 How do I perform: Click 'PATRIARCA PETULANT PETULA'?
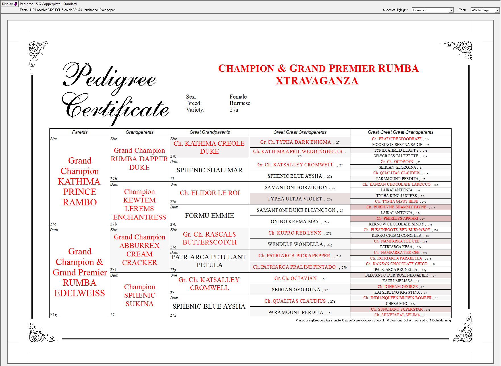tap(209, 261)
